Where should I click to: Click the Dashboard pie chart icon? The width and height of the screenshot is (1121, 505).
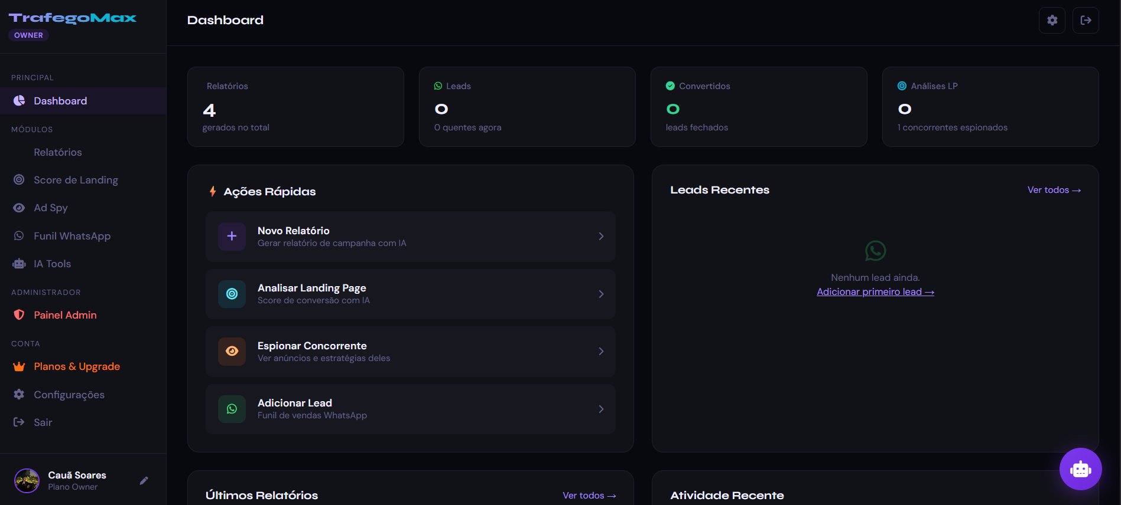[x=19, y=100]
